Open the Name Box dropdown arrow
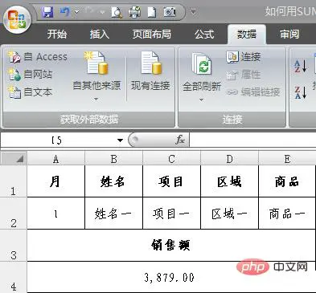316x293 pixels. tap(120, 140)
